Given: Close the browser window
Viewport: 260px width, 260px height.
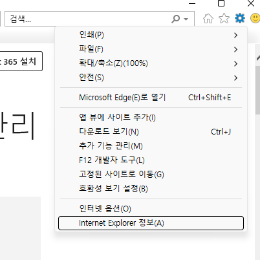Looking at the screenshot, I should tap(251, 3).
